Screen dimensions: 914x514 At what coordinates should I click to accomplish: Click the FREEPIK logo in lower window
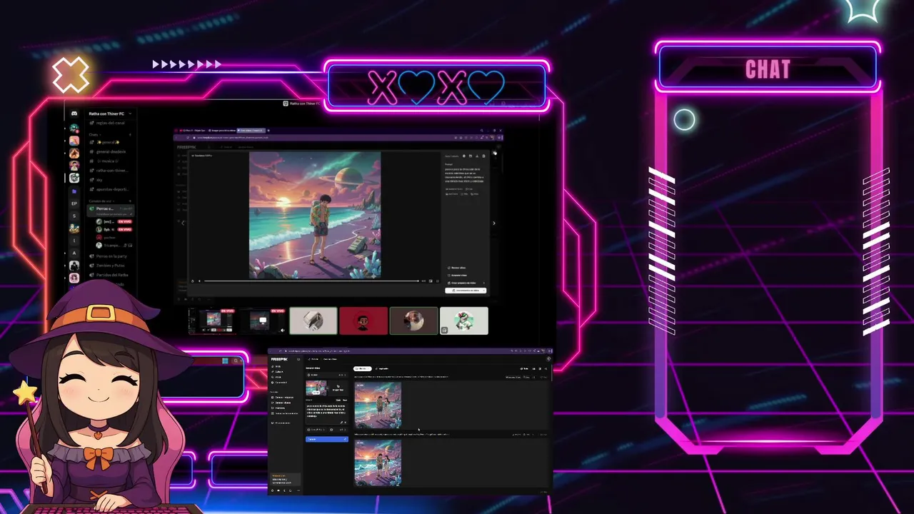coord(278,359)
